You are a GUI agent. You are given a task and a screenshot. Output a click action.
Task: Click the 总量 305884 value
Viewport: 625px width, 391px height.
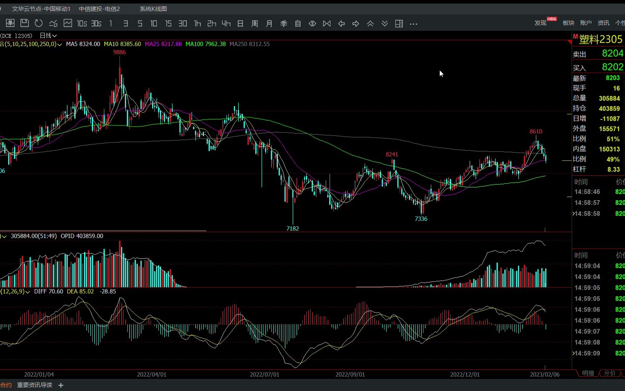point(609,99)
